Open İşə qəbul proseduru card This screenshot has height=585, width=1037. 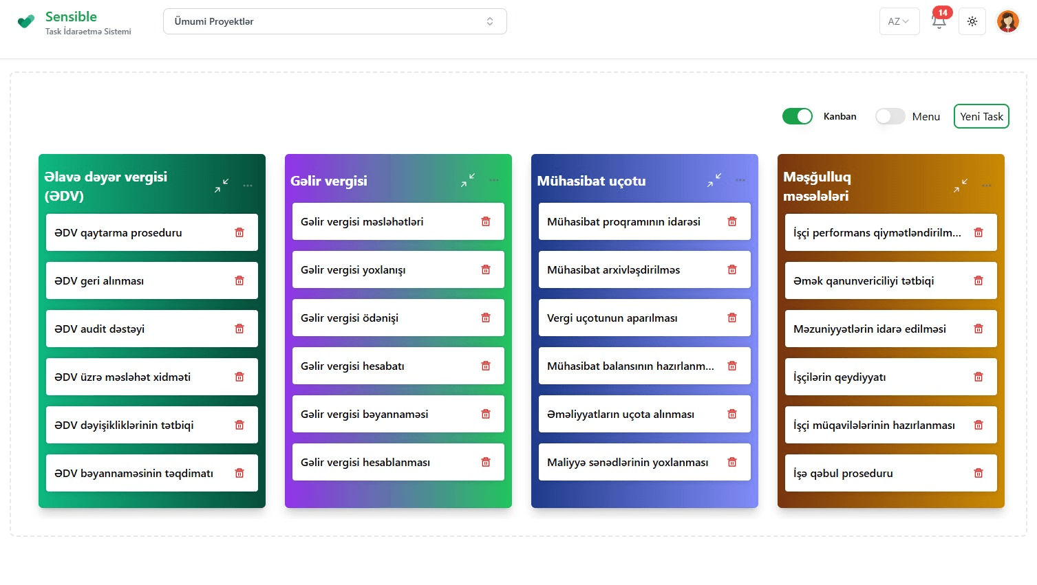coord(891,473)
